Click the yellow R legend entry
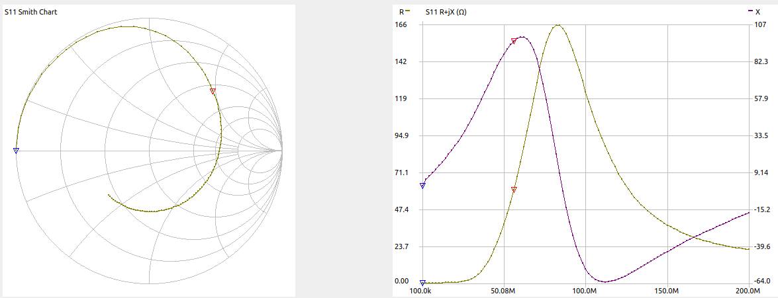The height and width of the screenshot is (298, 778). pos(404,12)
